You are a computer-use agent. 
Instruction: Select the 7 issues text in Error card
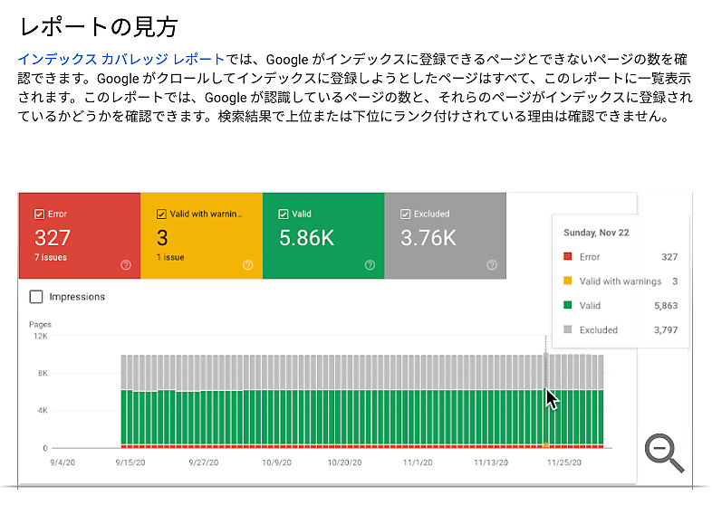(51, 258)
